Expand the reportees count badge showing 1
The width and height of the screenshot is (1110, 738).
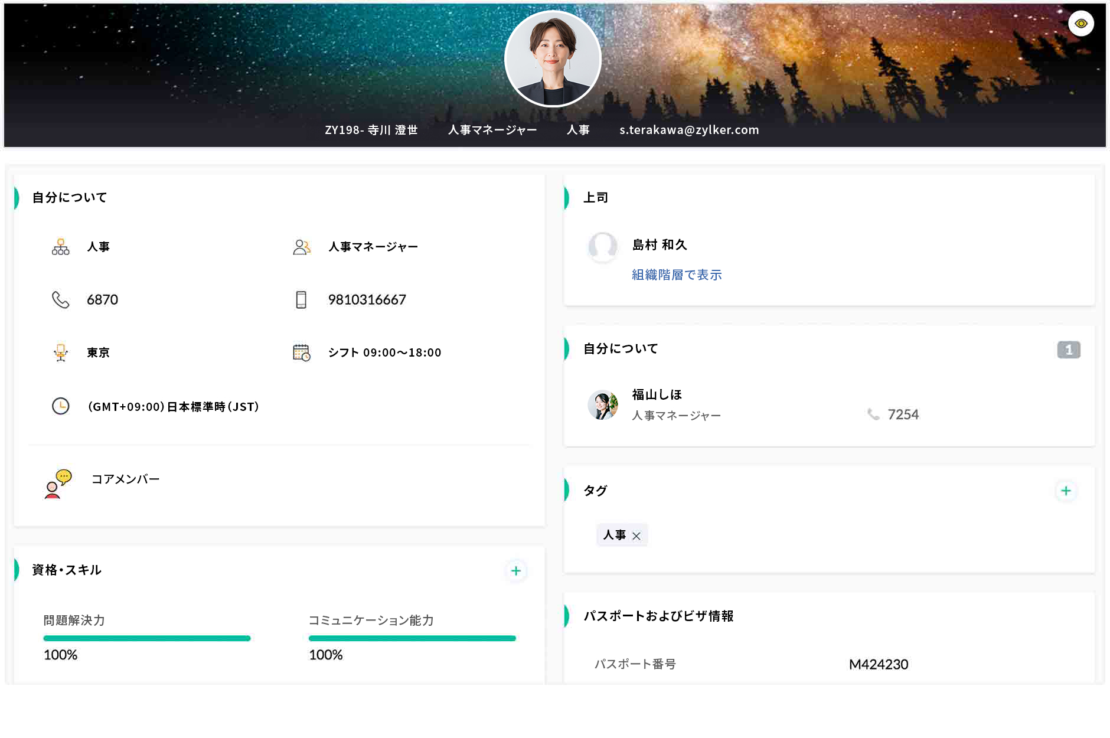1069,350
